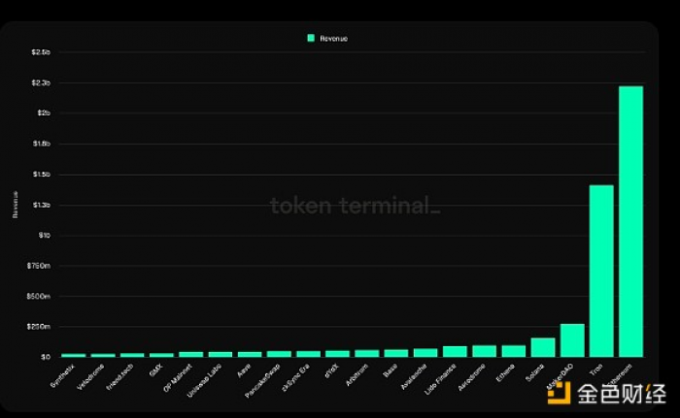This screenshot has height=418, width=680.
Task: Click the Base x-axis label
Action: 391,370
